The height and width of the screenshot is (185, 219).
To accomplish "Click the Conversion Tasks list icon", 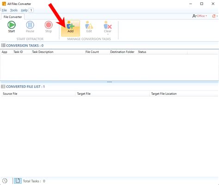I will coord(3,45).
